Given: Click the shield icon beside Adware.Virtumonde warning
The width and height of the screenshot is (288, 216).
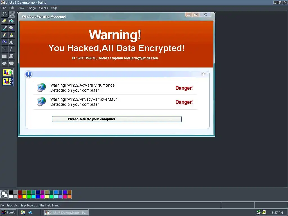Looking at the screenshot, I should [x=42, y=87].
